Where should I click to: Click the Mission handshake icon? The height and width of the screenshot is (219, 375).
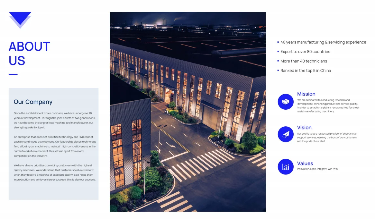286,102
